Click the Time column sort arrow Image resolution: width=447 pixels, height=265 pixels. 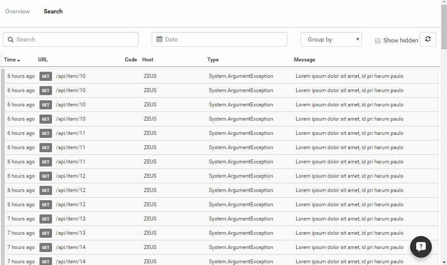19,60
